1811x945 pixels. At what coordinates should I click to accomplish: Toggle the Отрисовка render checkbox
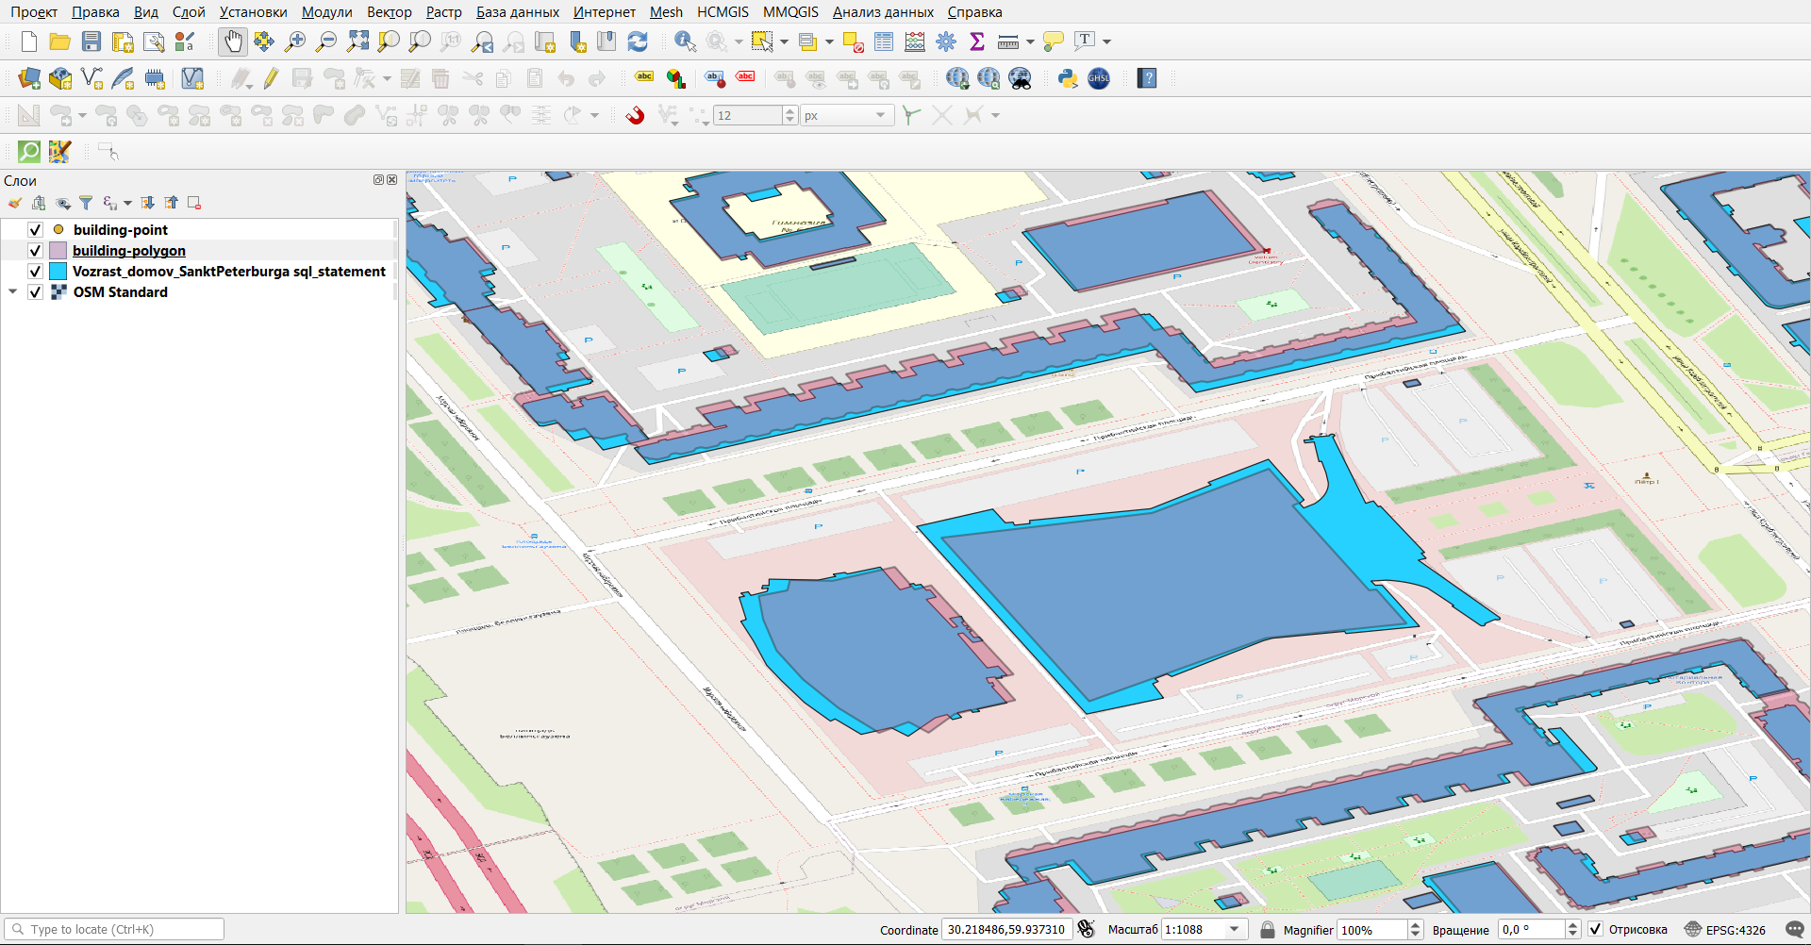(1595, 930)
